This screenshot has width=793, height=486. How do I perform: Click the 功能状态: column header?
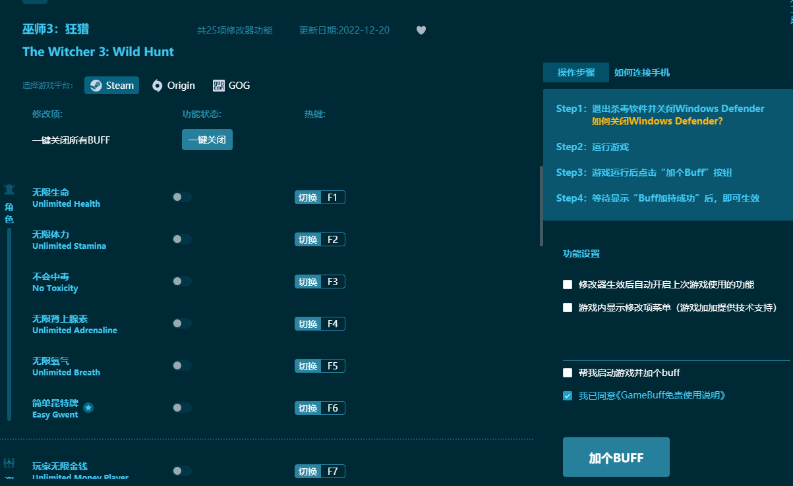tap(202, 114)
